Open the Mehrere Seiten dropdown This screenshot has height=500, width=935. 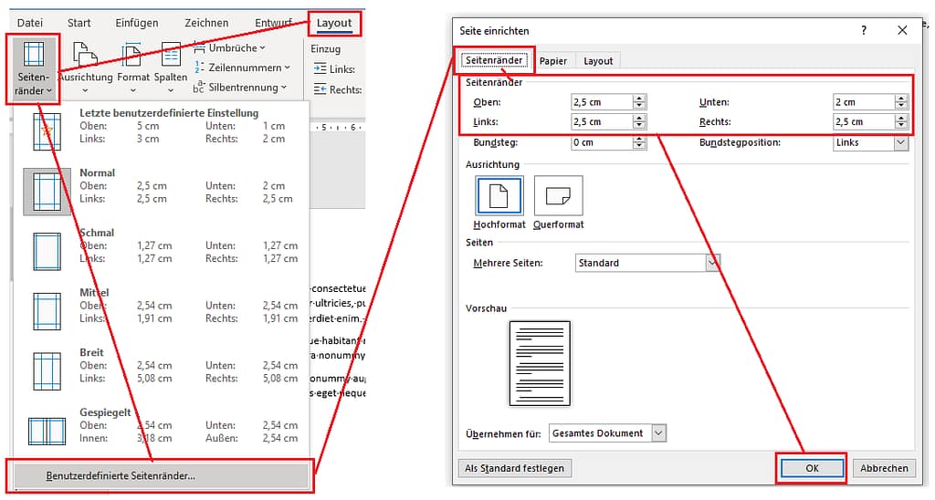pyautogui.click(x=712, y=263)
